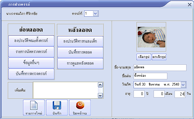Choose a photo with เลือกรูป button
194x119 pixels.
point(144,57)
